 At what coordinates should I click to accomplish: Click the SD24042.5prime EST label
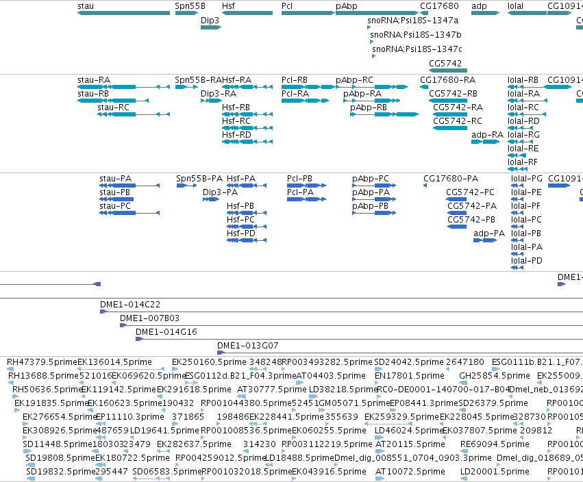point(409,362)
